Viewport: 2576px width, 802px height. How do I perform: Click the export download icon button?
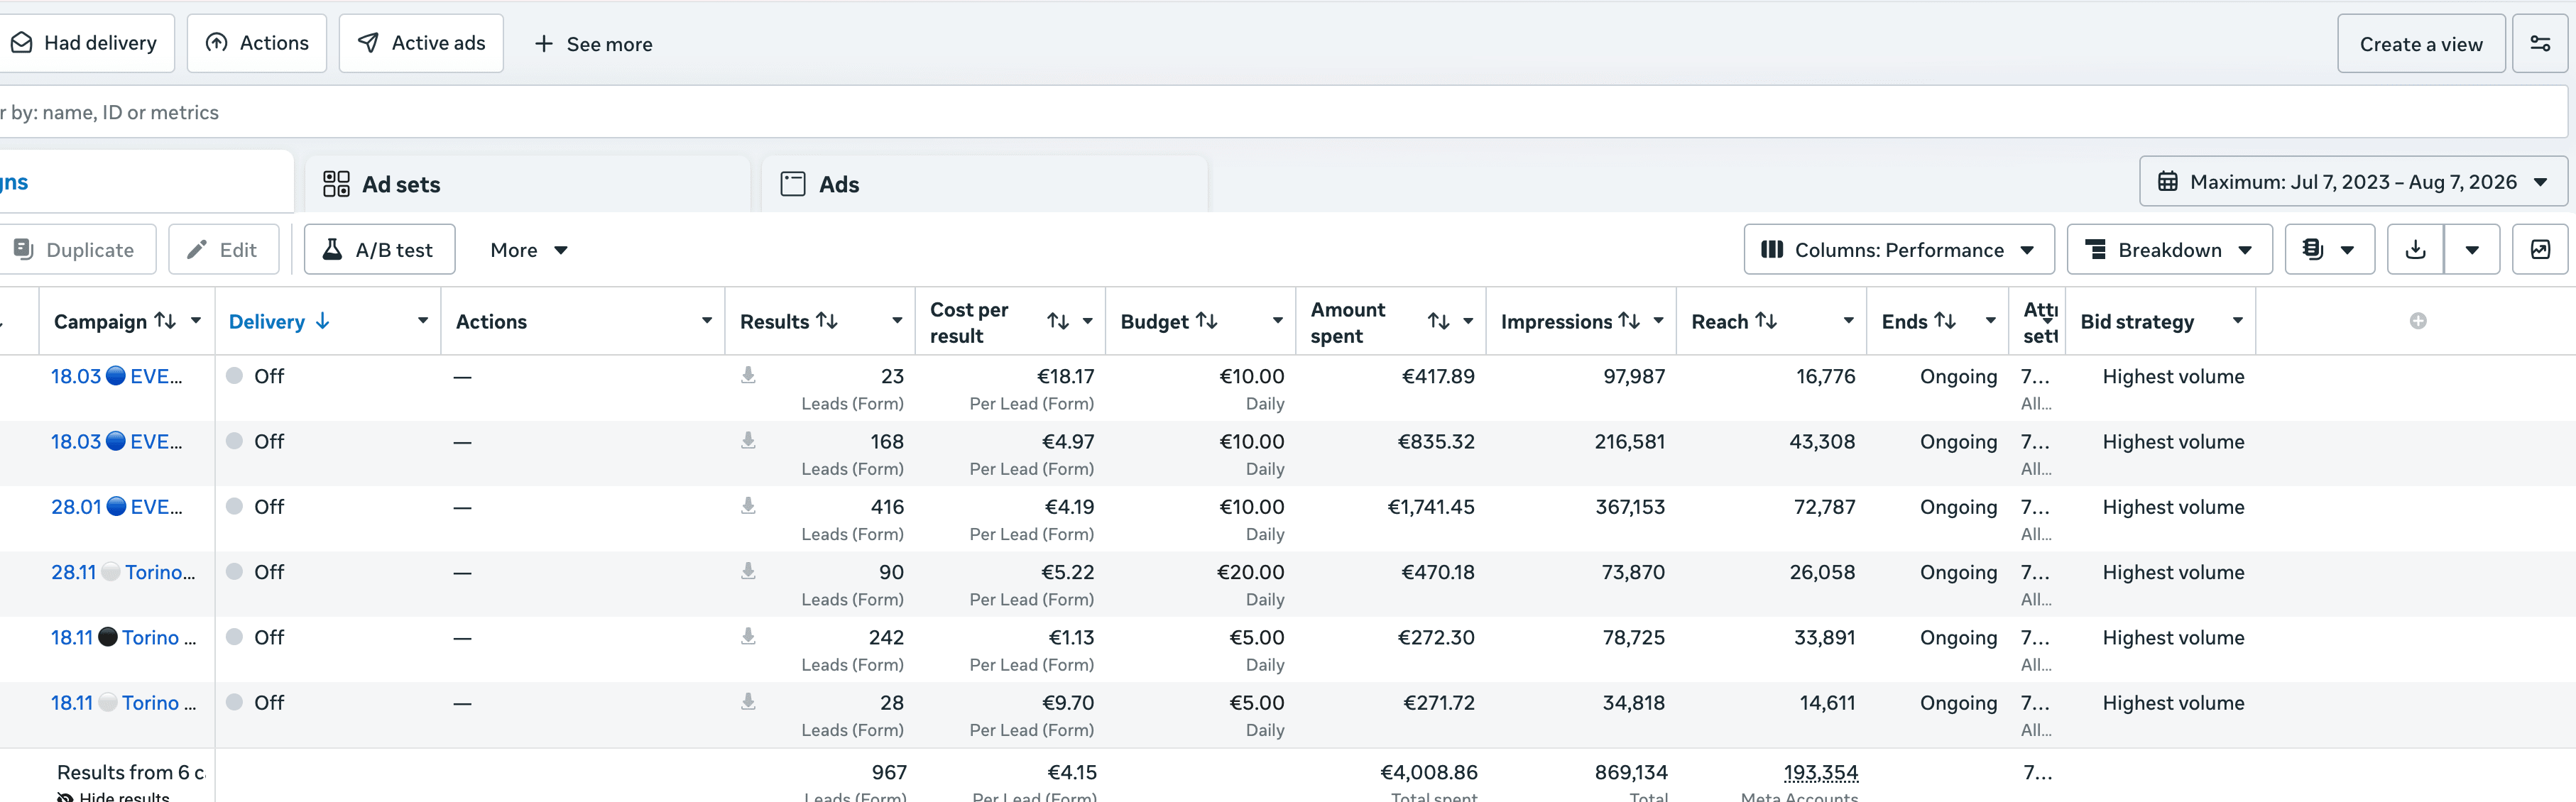2415,249
